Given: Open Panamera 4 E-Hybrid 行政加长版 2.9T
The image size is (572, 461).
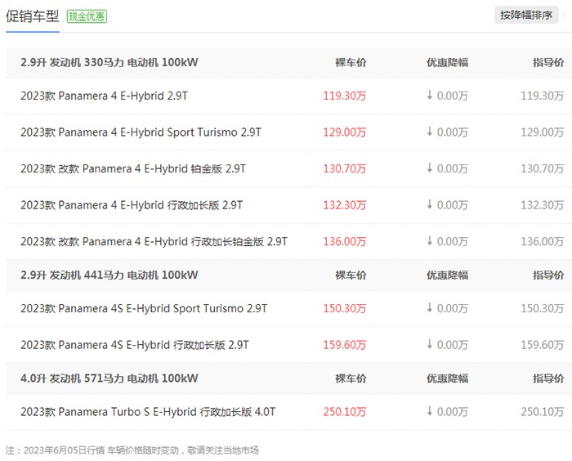Looking at the screenshot, I should [132, 205].
